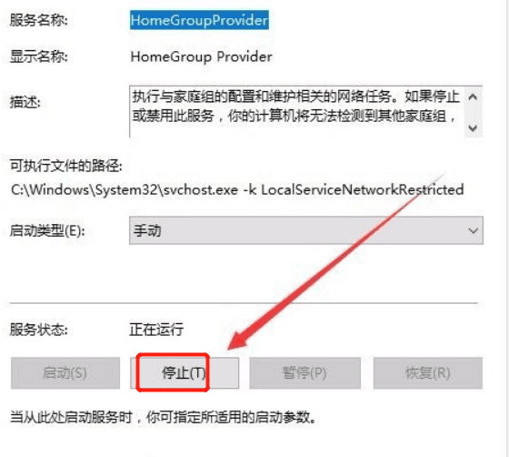The height and width of the screenshot is (457, 509).
Task: Click the description scrollbar track
Action: [x=473, y=113]
